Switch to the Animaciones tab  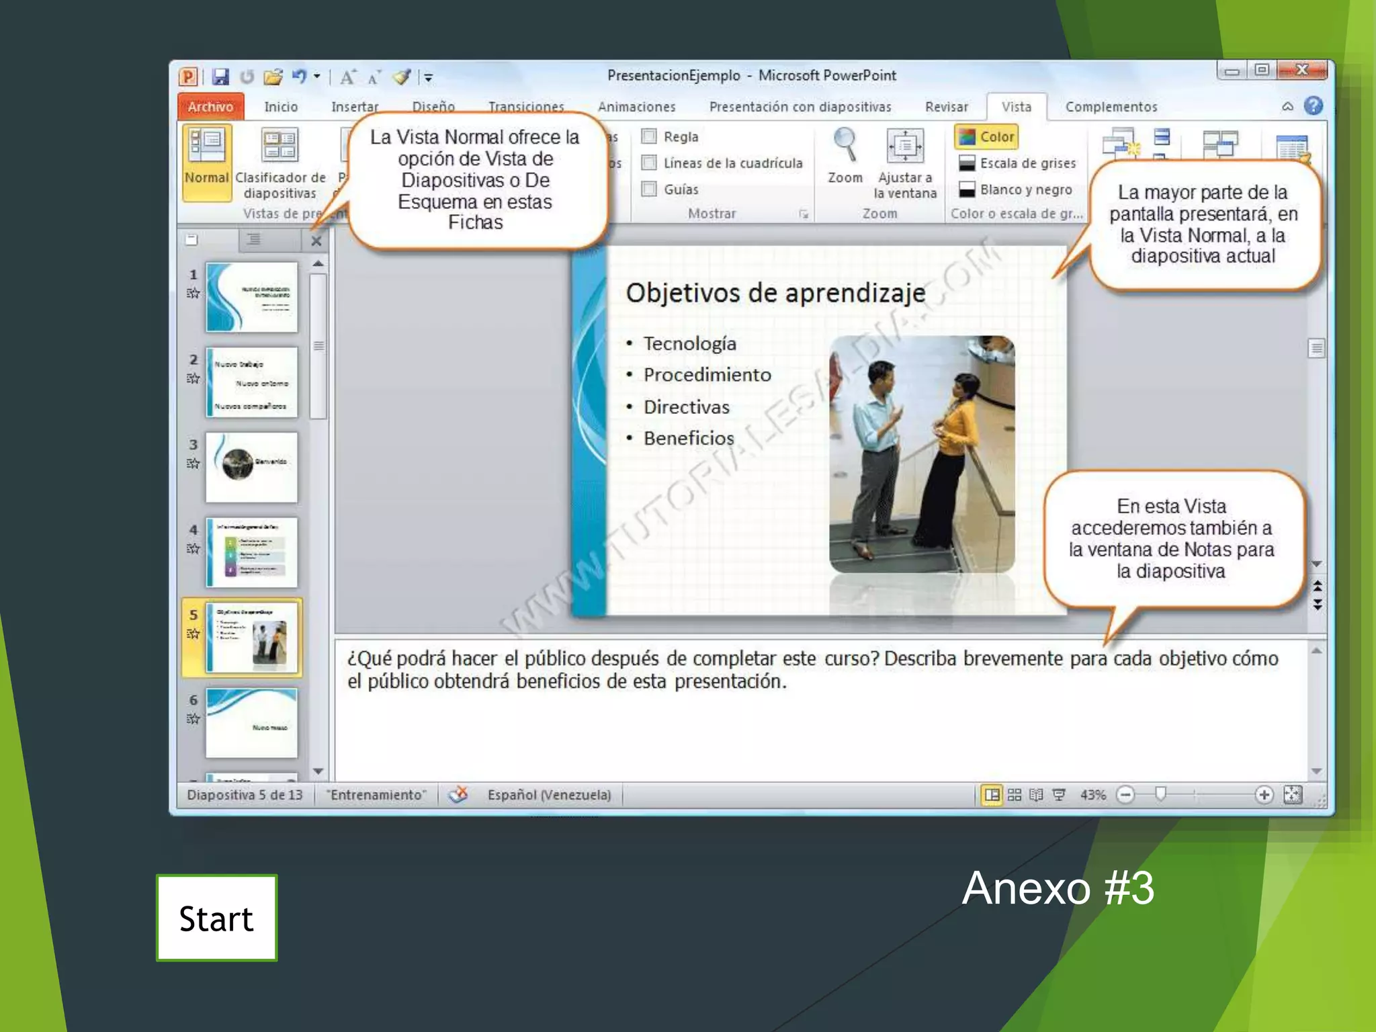(636, 107)
